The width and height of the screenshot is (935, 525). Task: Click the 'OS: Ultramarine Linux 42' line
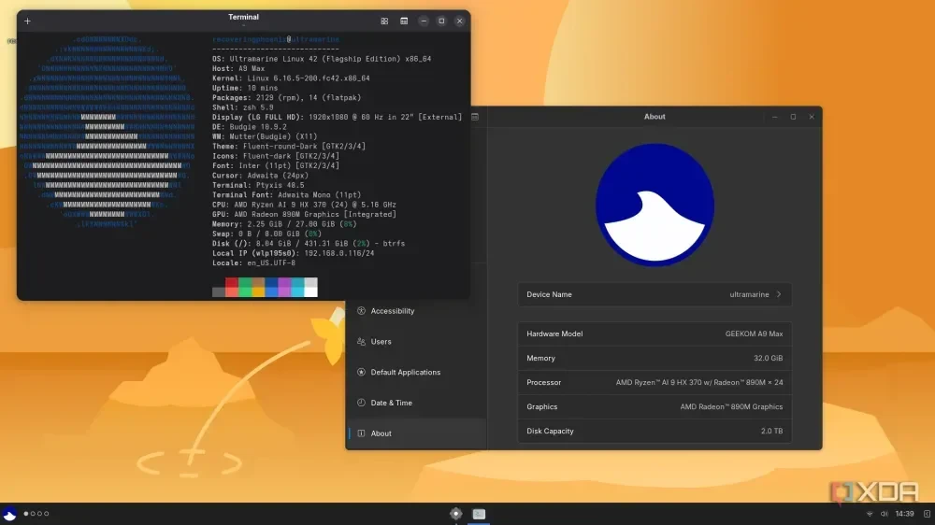322,59
